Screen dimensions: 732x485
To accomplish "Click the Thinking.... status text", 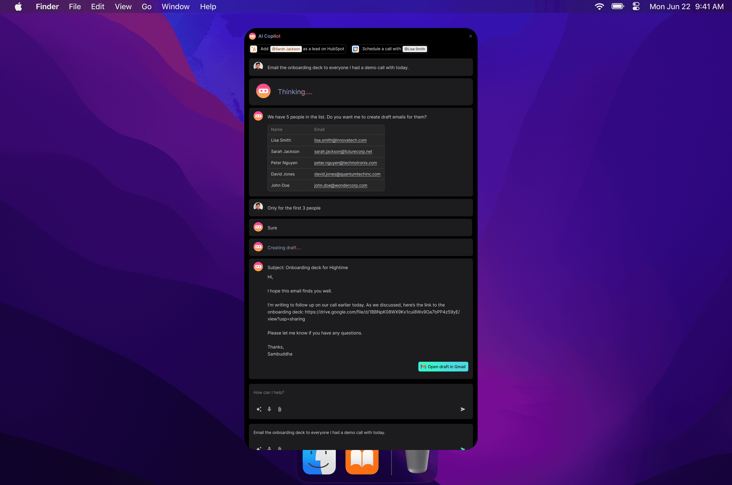I will (295, 92).
